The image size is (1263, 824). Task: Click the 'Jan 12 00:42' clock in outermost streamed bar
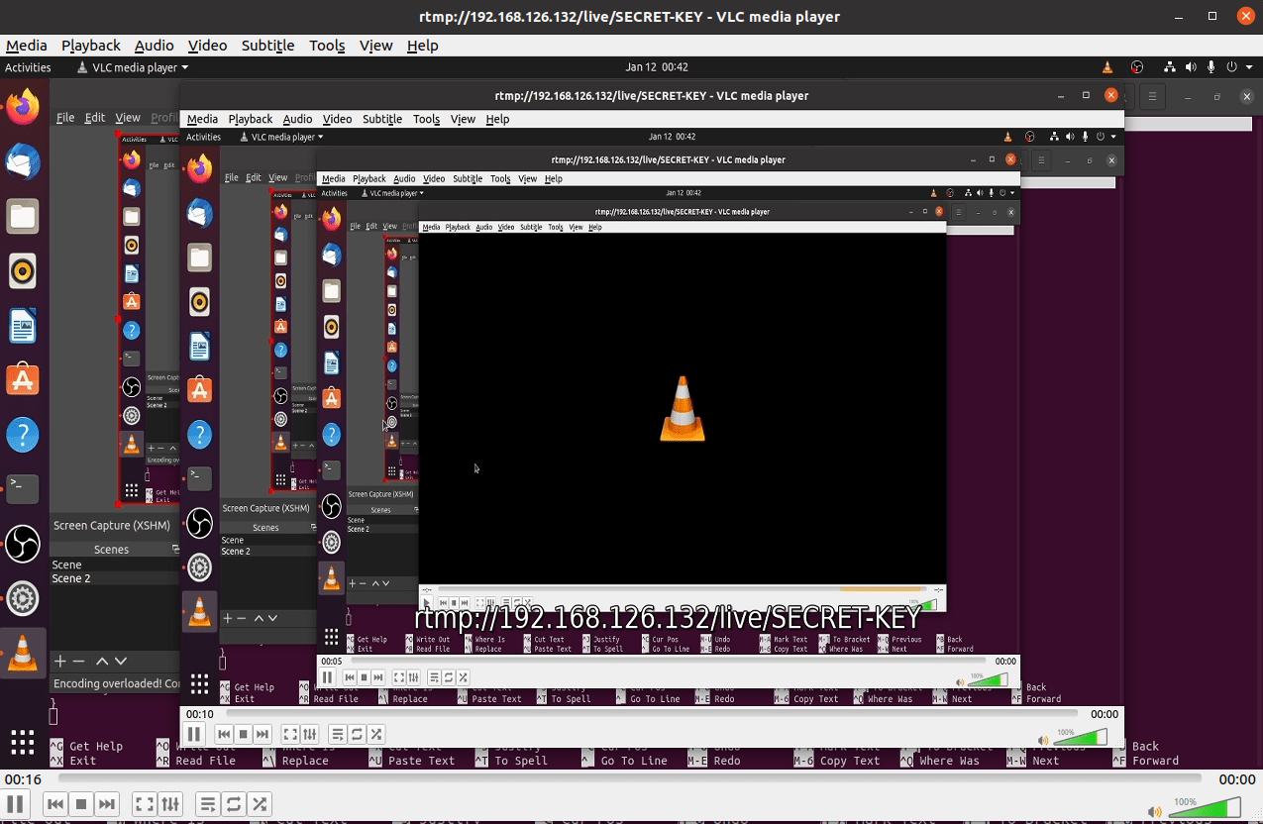[x=657, y=67]
